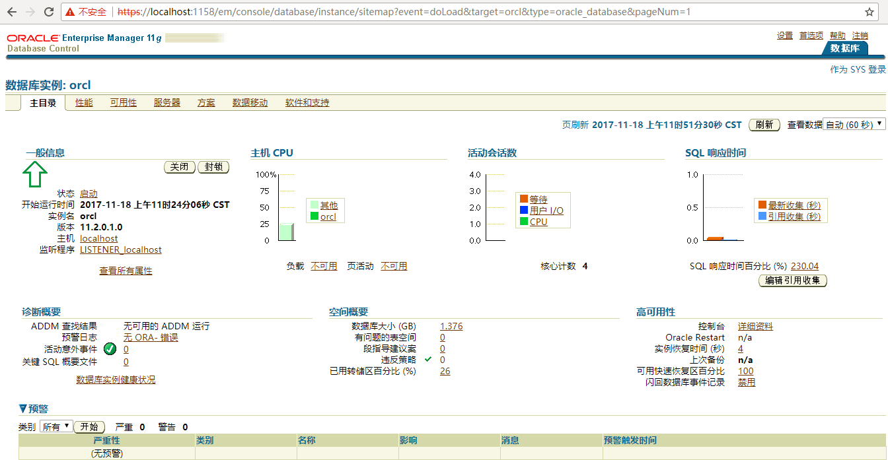
Task: Click the 封锁 button
Action: click(213, 167)
